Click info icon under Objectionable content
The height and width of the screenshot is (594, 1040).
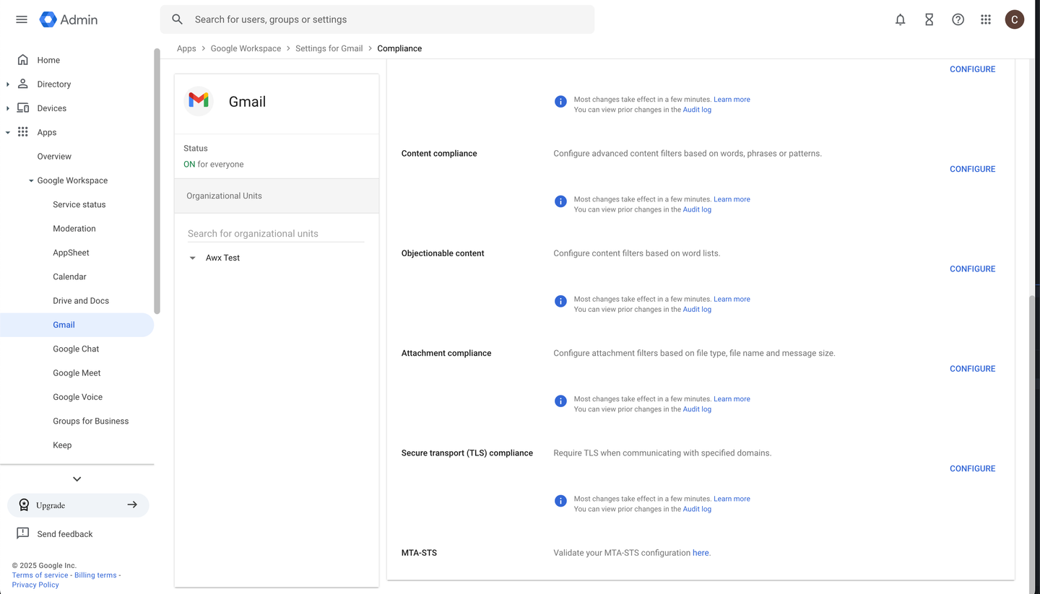[560, 301]
